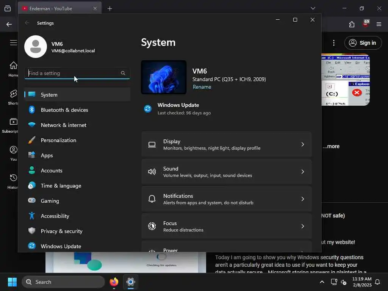Click the taskbar Search box

point(63,282)
